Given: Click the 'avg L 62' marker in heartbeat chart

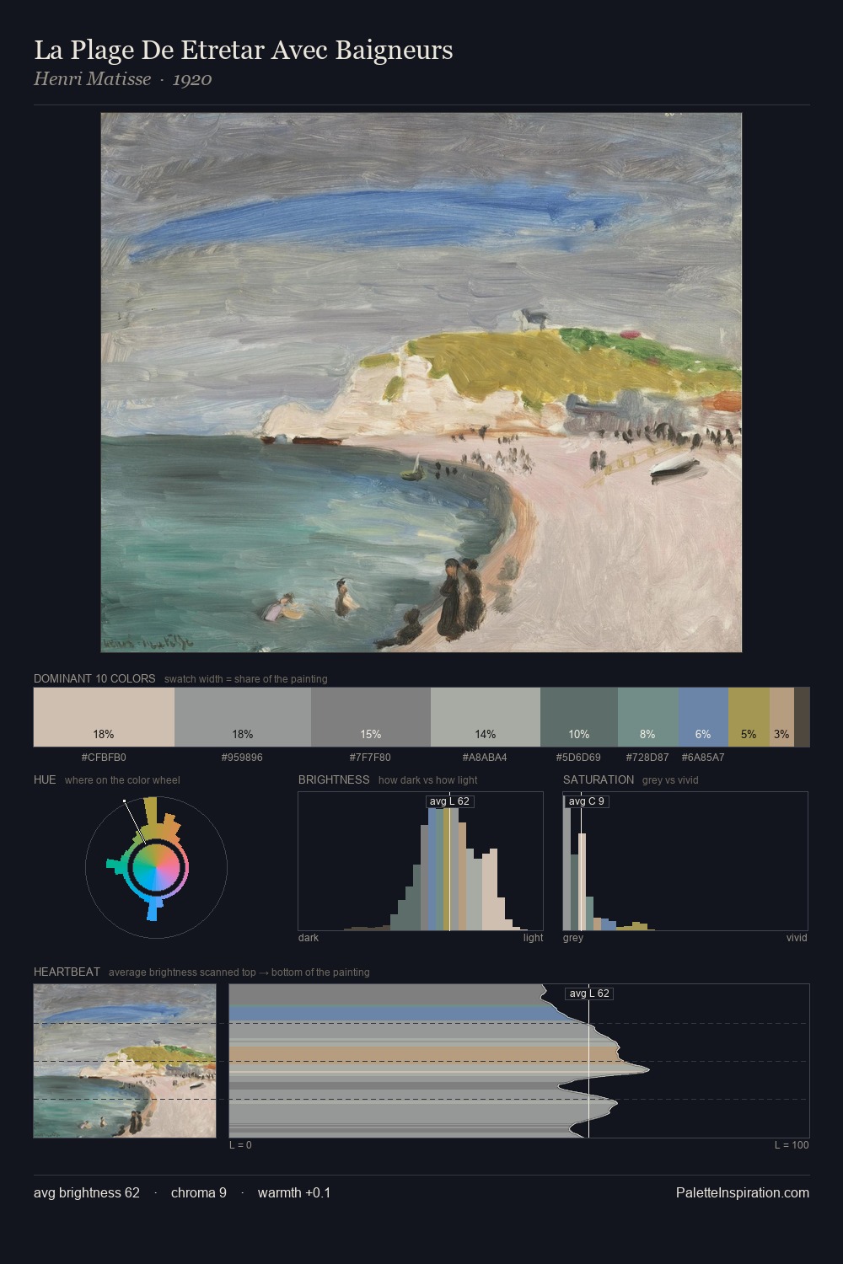Looking at the screenshot, I should pos(589,994).
